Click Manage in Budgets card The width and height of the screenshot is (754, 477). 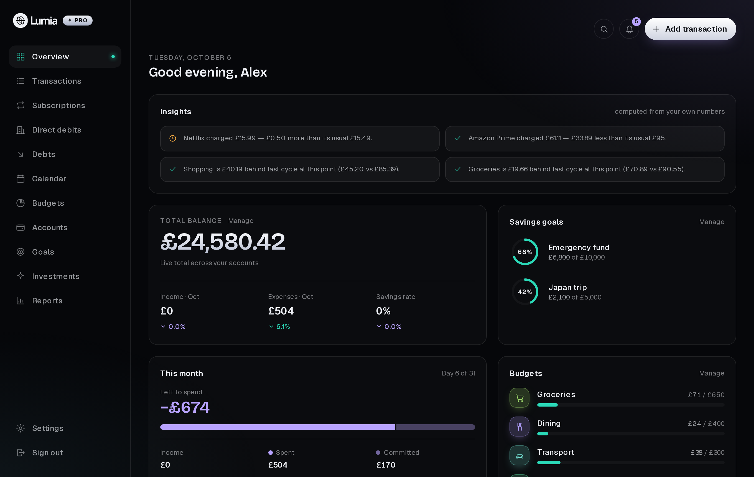711,373
